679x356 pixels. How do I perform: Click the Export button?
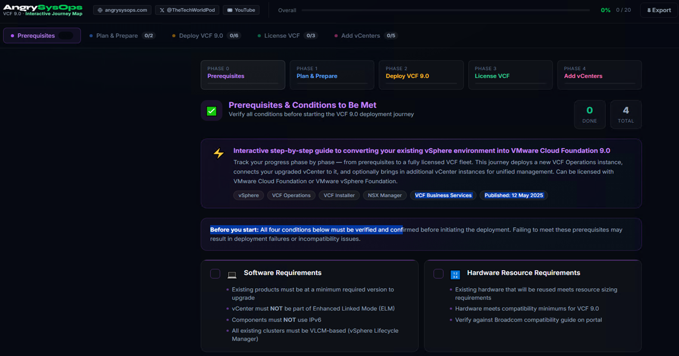659,10
